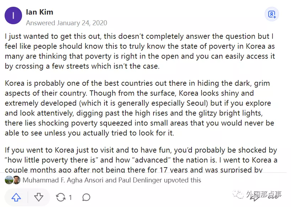Click the second upvoter's small avatar
The height and width of the screenshot is (207, 291).
tap(16, 180)
